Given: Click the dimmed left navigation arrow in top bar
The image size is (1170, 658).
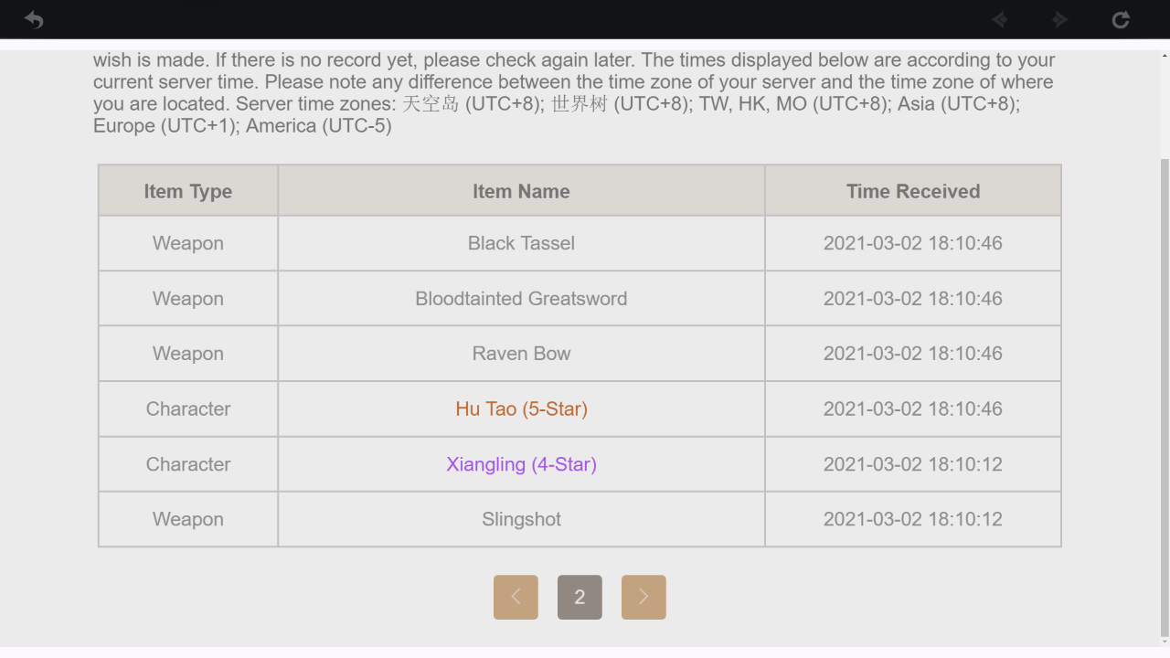Looking at the screenshot, I should click(1000, 19).
